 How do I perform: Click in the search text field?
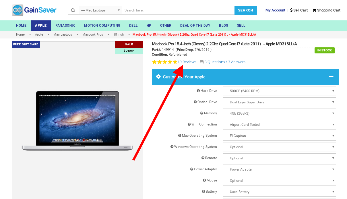click(x=178, y=10)
